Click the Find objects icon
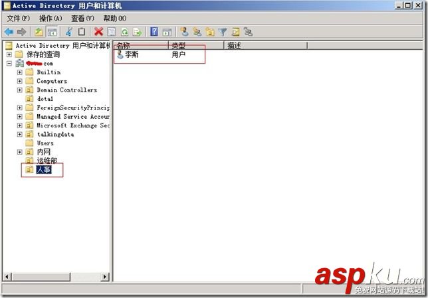Viewport: 428px width, 298px height. tap(235, 32)
